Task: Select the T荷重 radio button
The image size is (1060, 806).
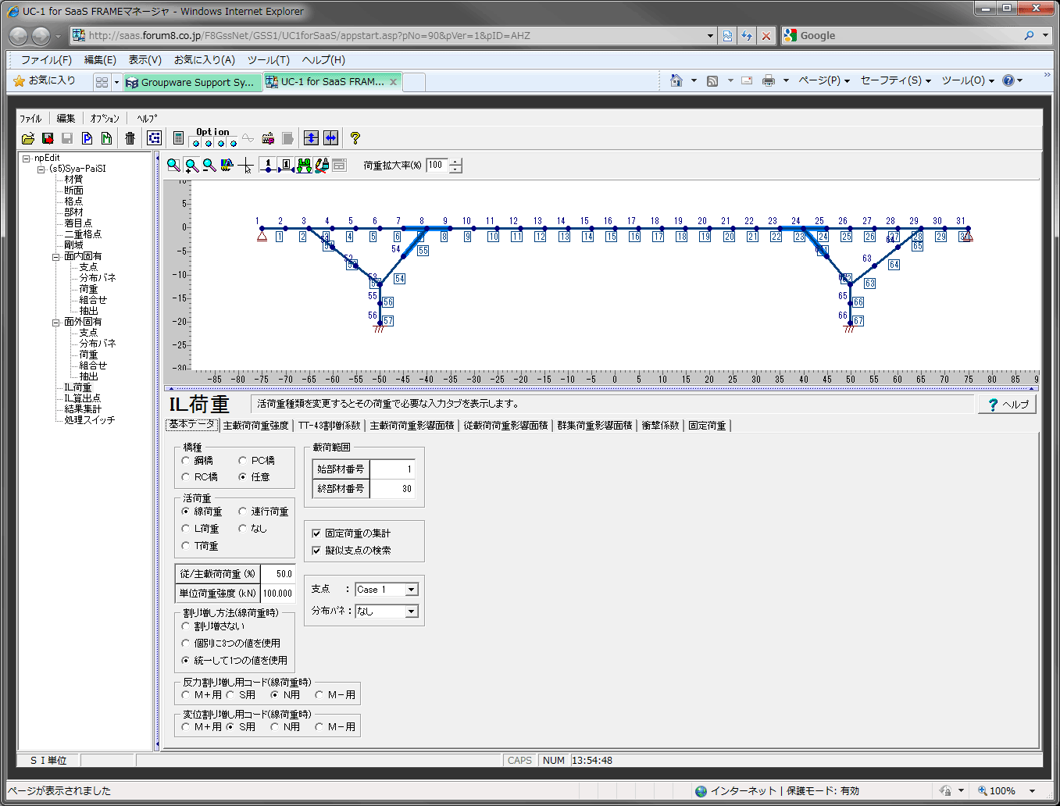Action: [x=186, y=546]
